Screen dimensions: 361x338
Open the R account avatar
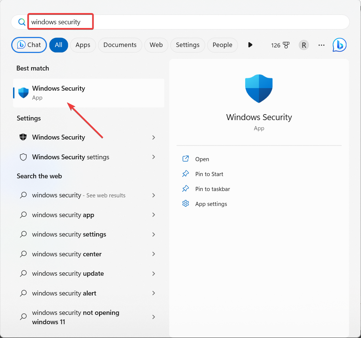pyautogui.click(x=304, y=45)
